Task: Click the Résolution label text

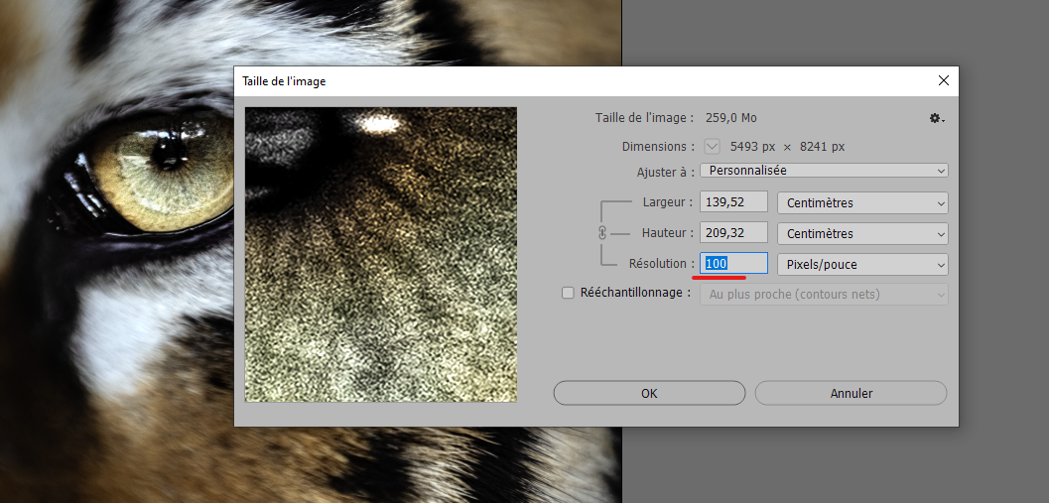Action: coord(659,264)
